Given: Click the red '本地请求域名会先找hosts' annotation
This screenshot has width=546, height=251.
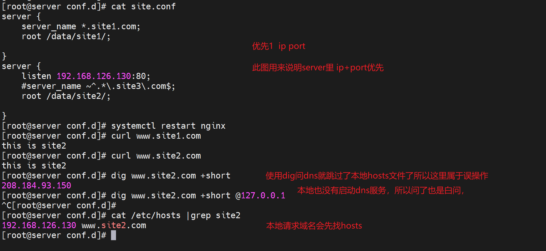Looking at the screenshot, I should pos(314,226).
